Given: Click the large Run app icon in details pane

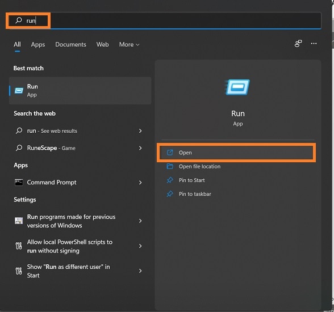Looking at the screenshot, I should [x=237, y=87].
